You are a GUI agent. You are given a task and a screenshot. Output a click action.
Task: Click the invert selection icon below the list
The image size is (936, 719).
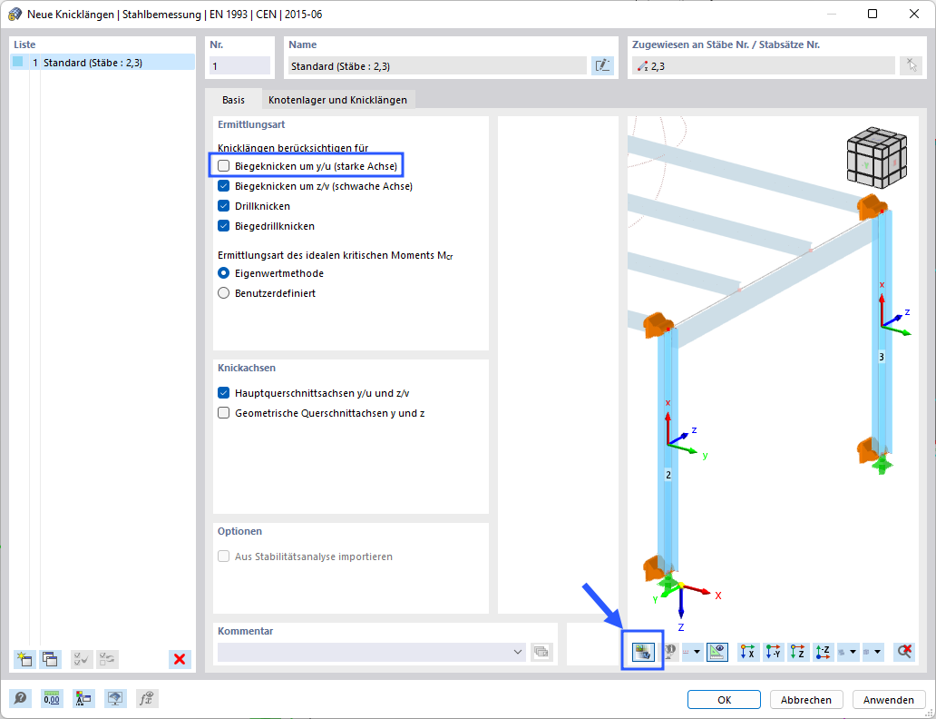(x=107, y=659)
